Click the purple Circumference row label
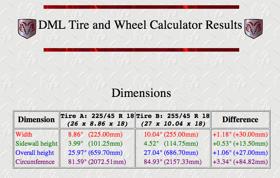 click(35, 162)
